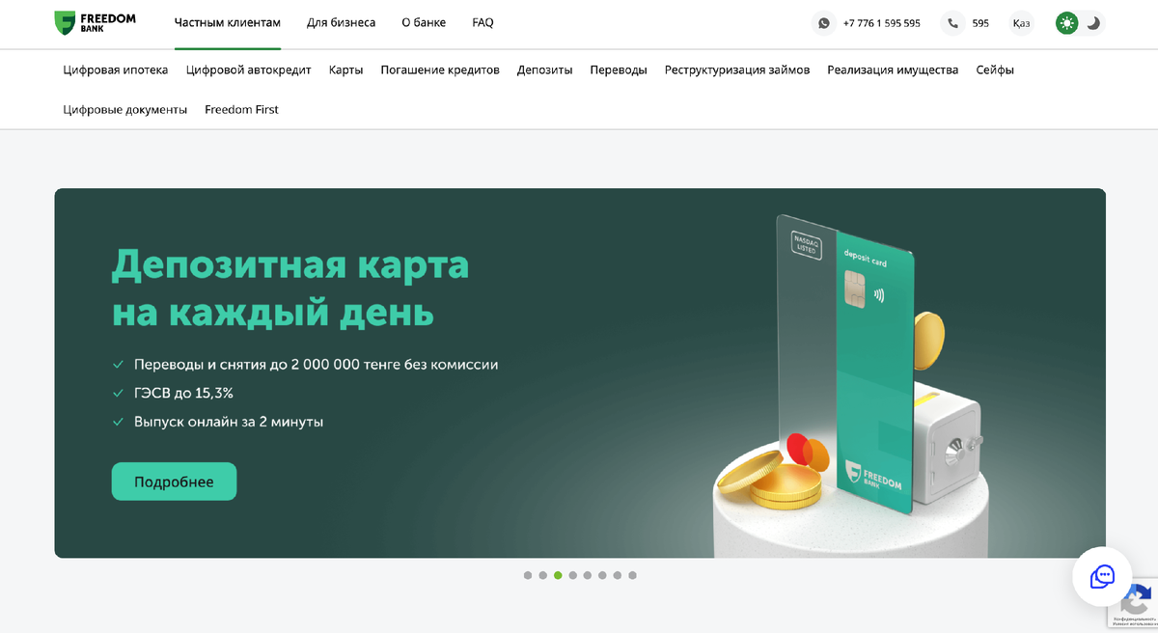This screenshot has width=1158, height=633.
Task: Open Цифровая ипотека menu item
Action: pyautogui.click(x=116, y=69)
